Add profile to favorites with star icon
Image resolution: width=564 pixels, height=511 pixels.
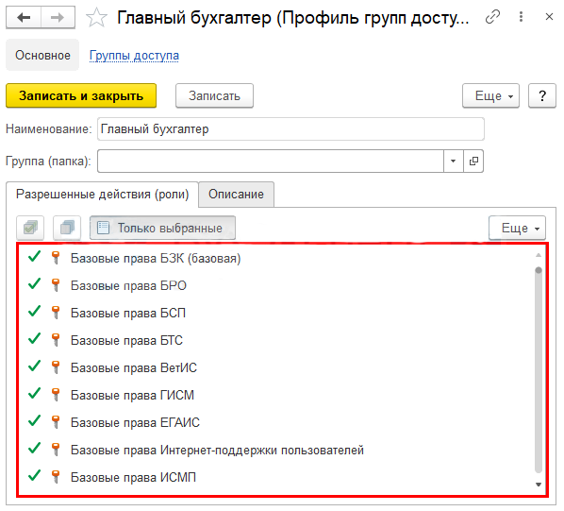pyautogui.click(x=96, y=18)
